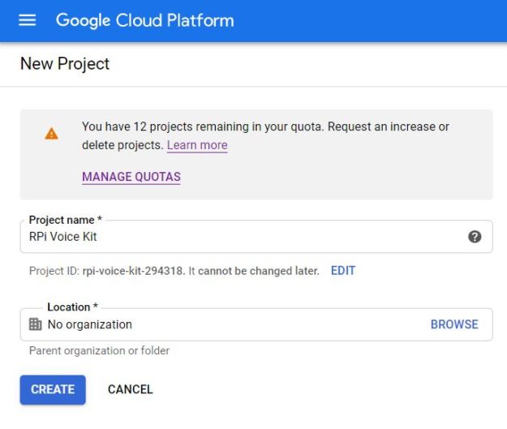
Task: Click the Project name help question icon
Action: click(x=475, y=237)
